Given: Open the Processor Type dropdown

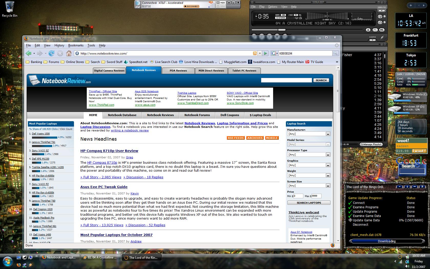Looking at the screenshot, I should 309,155.
